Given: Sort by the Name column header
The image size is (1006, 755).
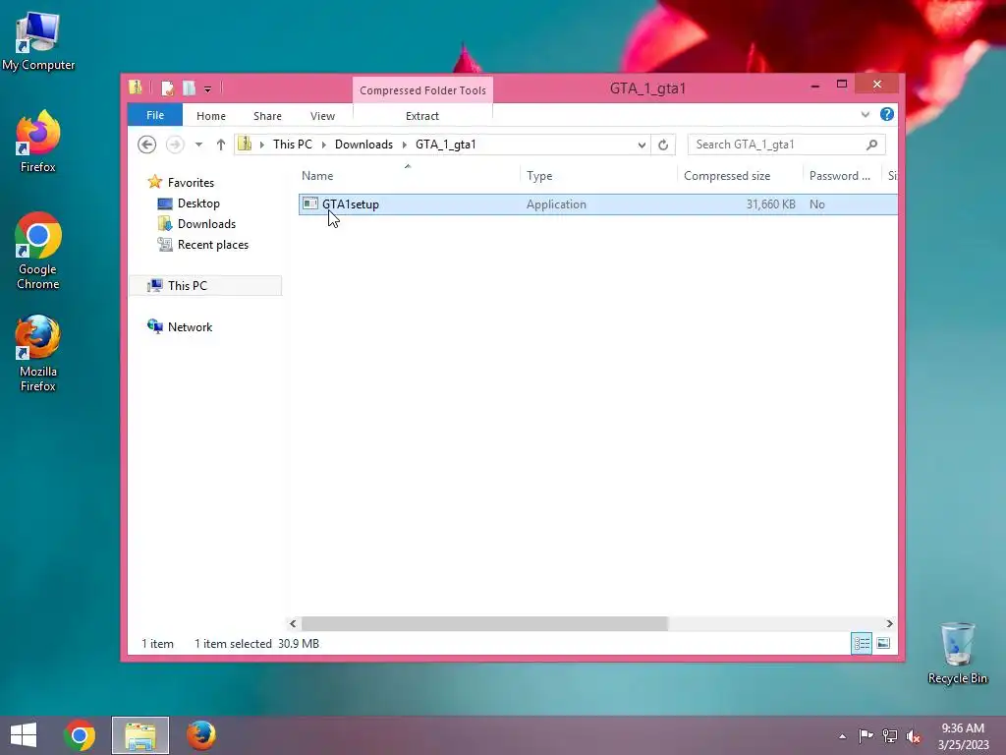Looking at the screenshot, I should (x=409, y=176).
